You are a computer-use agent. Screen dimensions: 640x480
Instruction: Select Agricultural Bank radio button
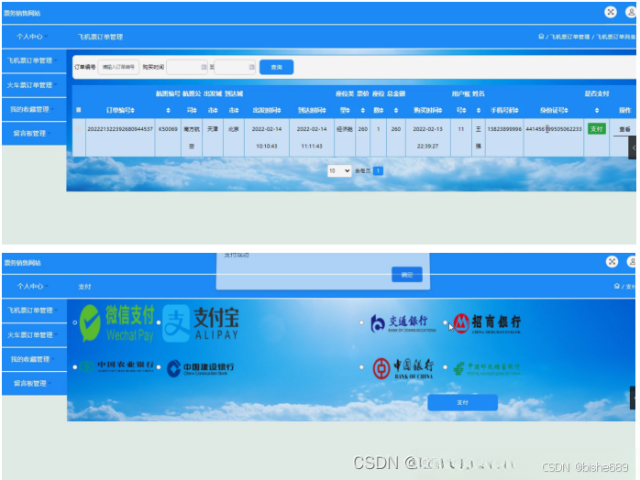point(75,367)
